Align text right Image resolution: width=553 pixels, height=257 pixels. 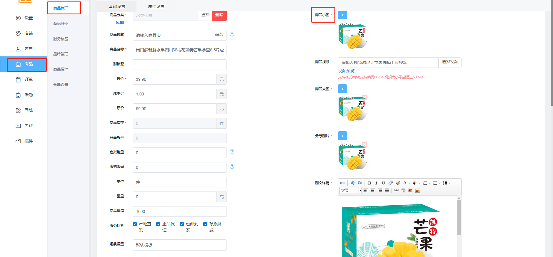(380, 190)
